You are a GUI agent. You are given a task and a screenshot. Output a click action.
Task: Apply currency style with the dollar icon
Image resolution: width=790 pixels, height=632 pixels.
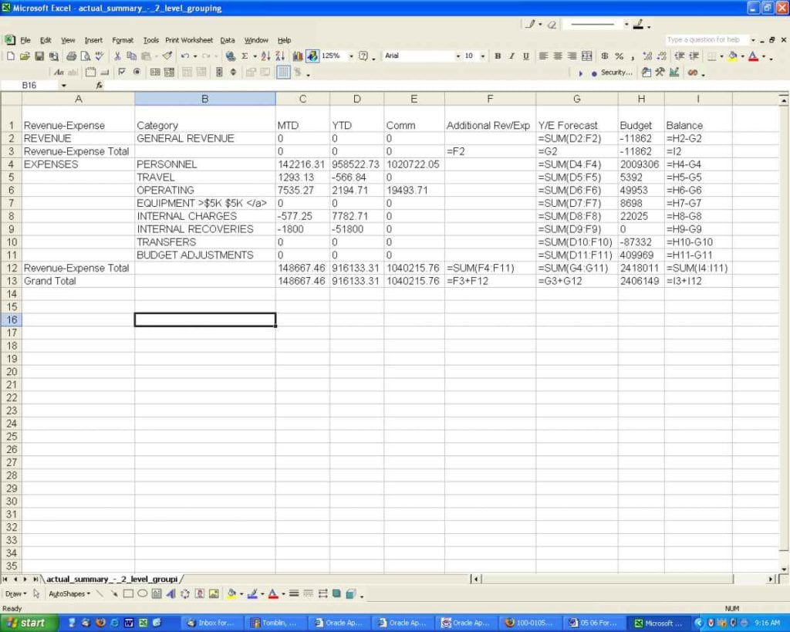click(x=605, y=56)
